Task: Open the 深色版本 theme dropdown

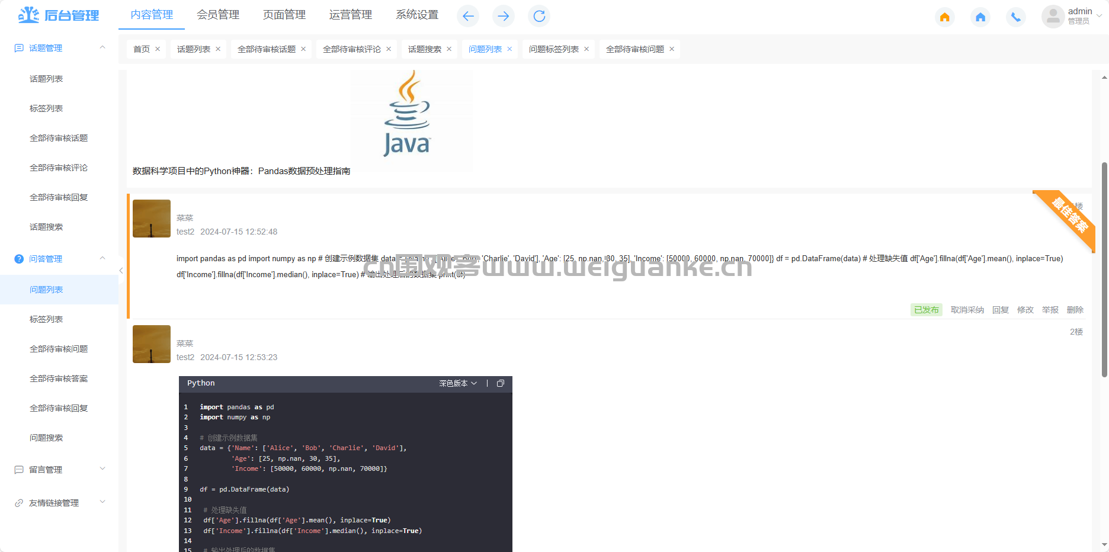Action: coord(458,383)
